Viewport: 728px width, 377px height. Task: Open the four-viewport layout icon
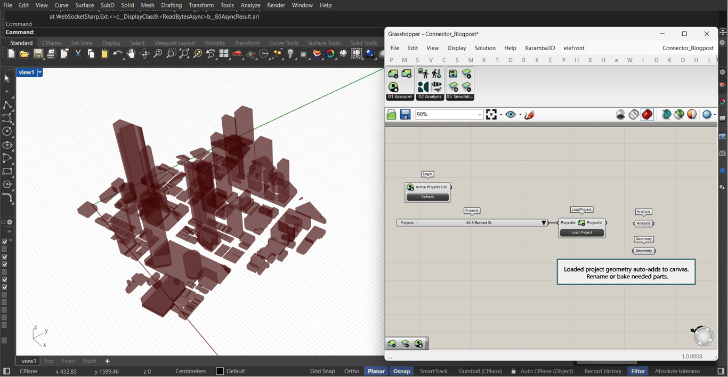pos(224,54)
